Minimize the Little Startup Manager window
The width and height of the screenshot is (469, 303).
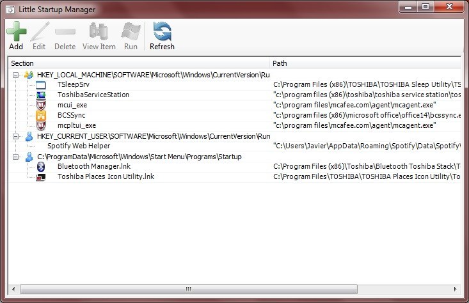tap(408, 7)
